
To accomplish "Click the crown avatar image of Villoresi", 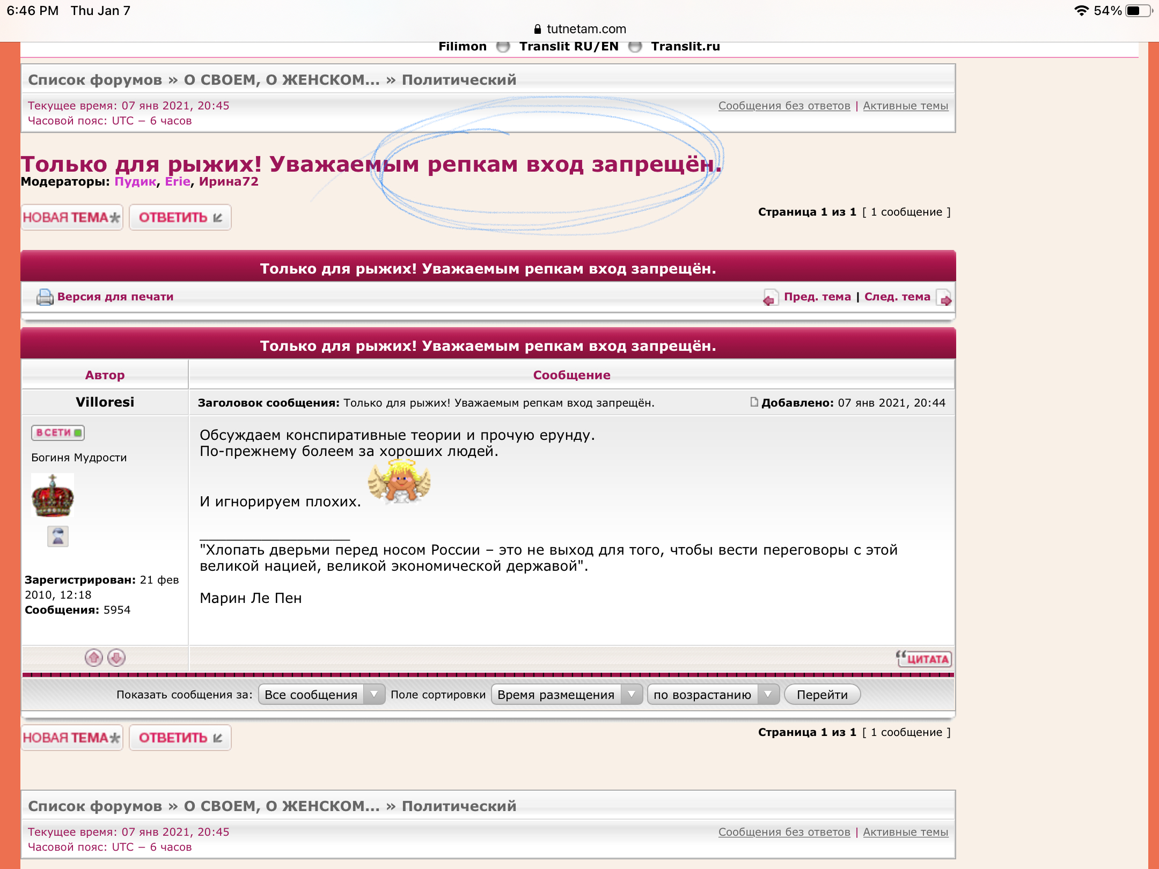I will tap(53, 496).
